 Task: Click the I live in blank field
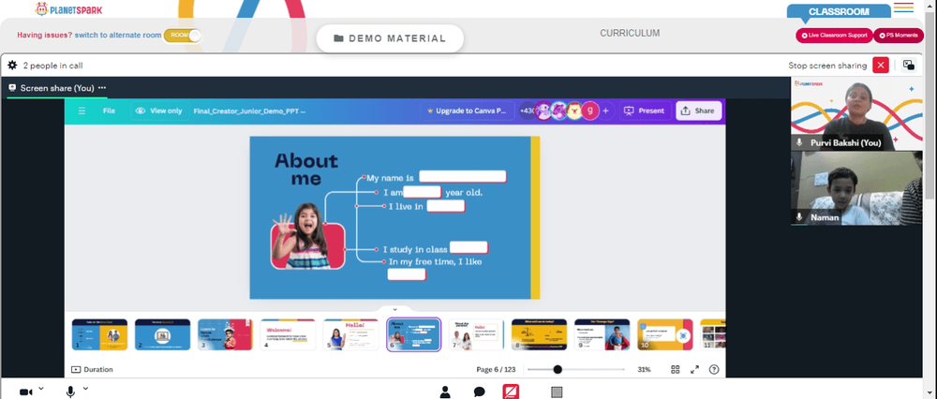pyautogui.click(x=446, y=206)
